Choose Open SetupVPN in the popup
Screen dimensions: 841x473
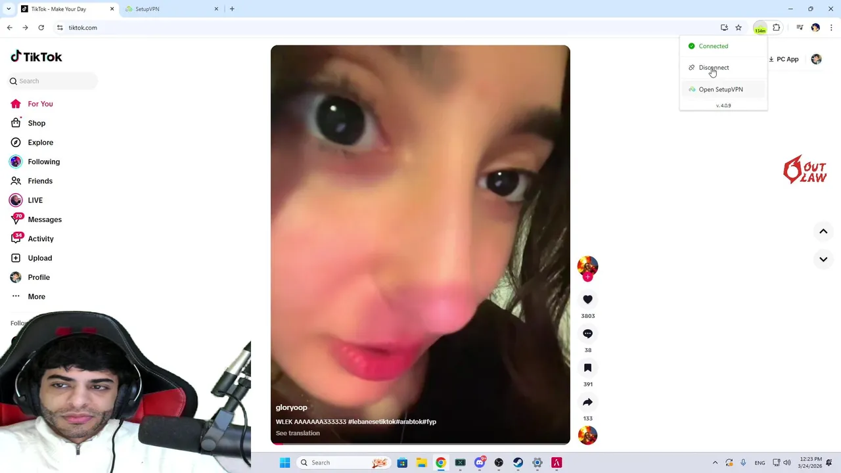pyautogui.click(x=723, y=89)
